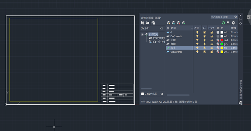Check the フィルタを反 invert filter checkbox
The height and width of the screenshot is (131, 251).
pyautogui.click(x=142, y=94)
